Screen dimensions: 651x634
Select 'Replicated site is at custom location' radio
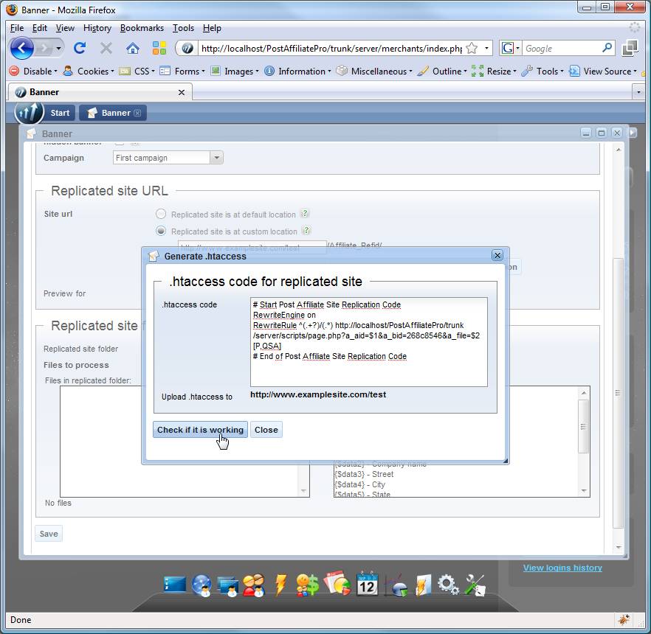[x=161, y=231]
